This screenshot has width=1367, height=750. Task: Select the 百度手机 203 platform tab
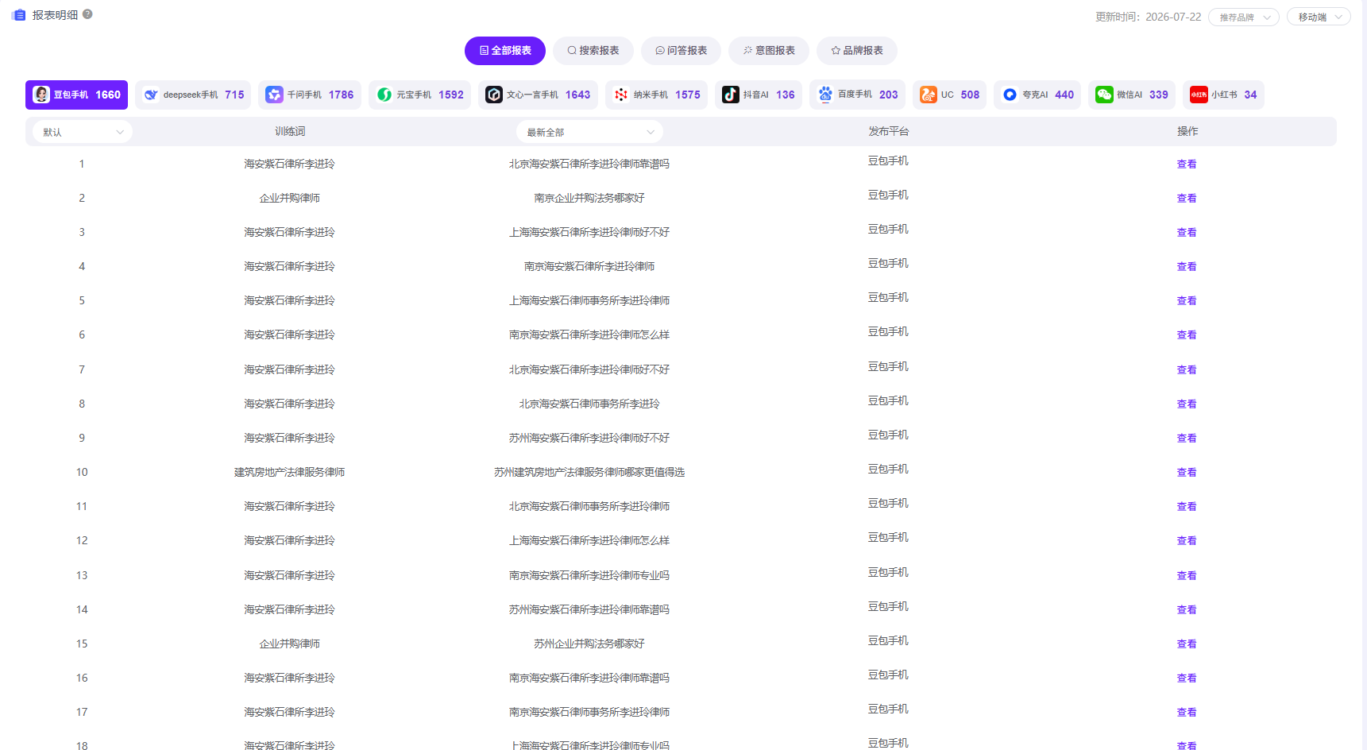857,95
